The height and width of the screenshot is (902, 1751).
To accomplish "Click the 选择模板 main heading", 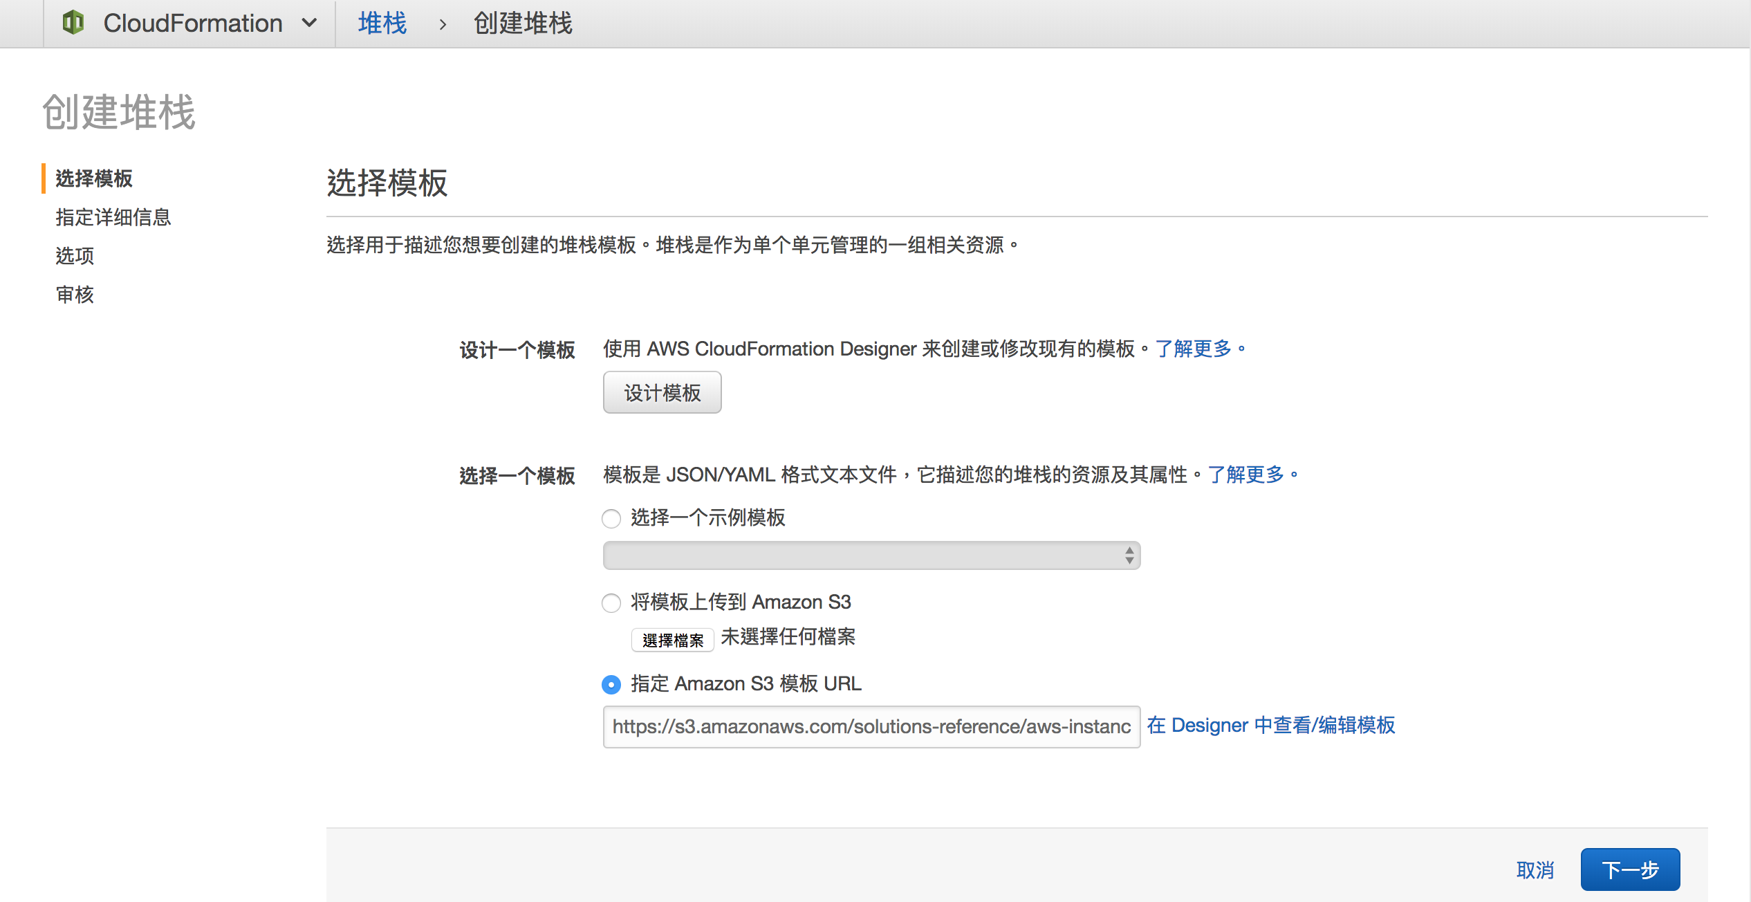I will (387, 183).
